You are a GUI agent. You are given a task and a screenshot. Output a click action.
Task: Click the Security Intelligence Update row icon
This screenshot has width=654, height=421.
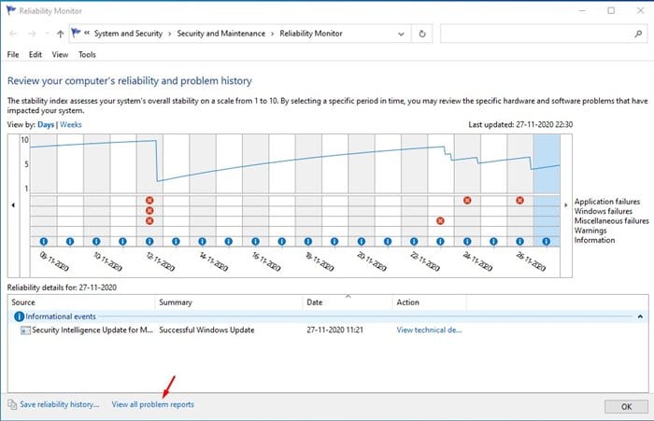tap(25, 330)
